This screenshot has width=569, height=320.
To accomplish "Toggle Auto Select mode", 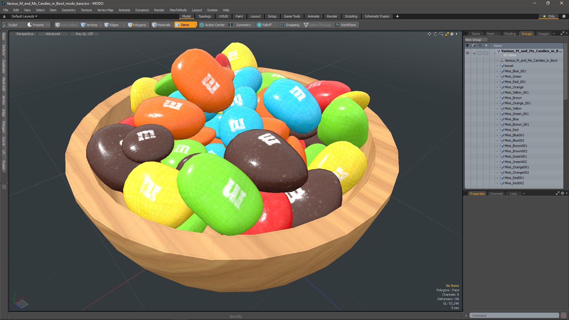I will 66,25.
